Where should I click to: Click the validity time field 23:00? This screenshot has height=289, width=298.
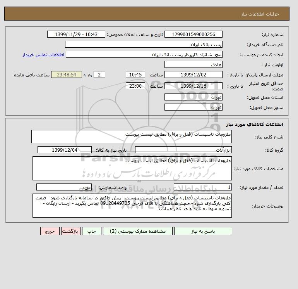(x=135, y=86)
